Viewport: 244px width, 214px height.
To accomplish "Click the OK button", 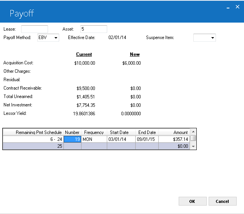I will point(193,201).
